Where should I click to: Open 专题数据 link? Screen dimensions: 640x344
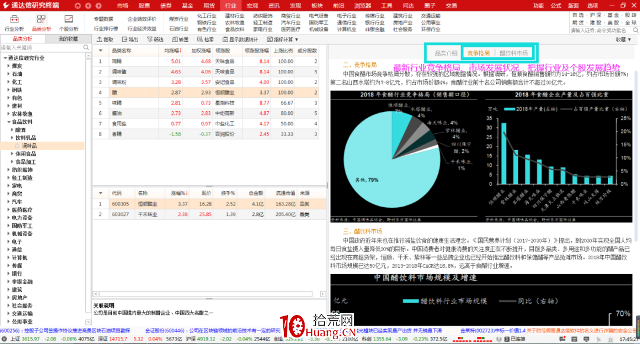(x=104, y=19)
